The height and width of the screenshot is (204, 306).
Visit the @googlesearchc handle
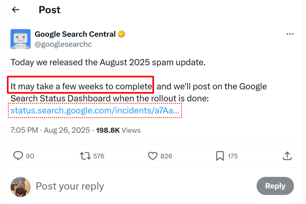[x=63, y=44]
